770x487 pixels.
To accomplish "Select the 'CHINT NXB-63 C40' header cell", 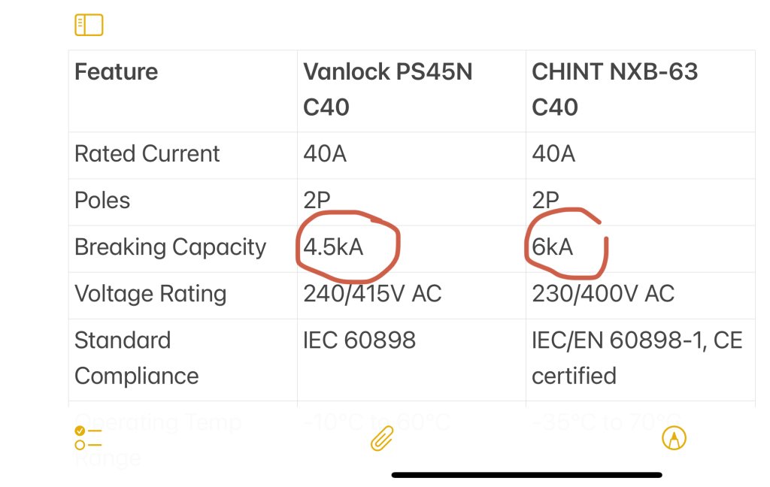I will (641, 91).
